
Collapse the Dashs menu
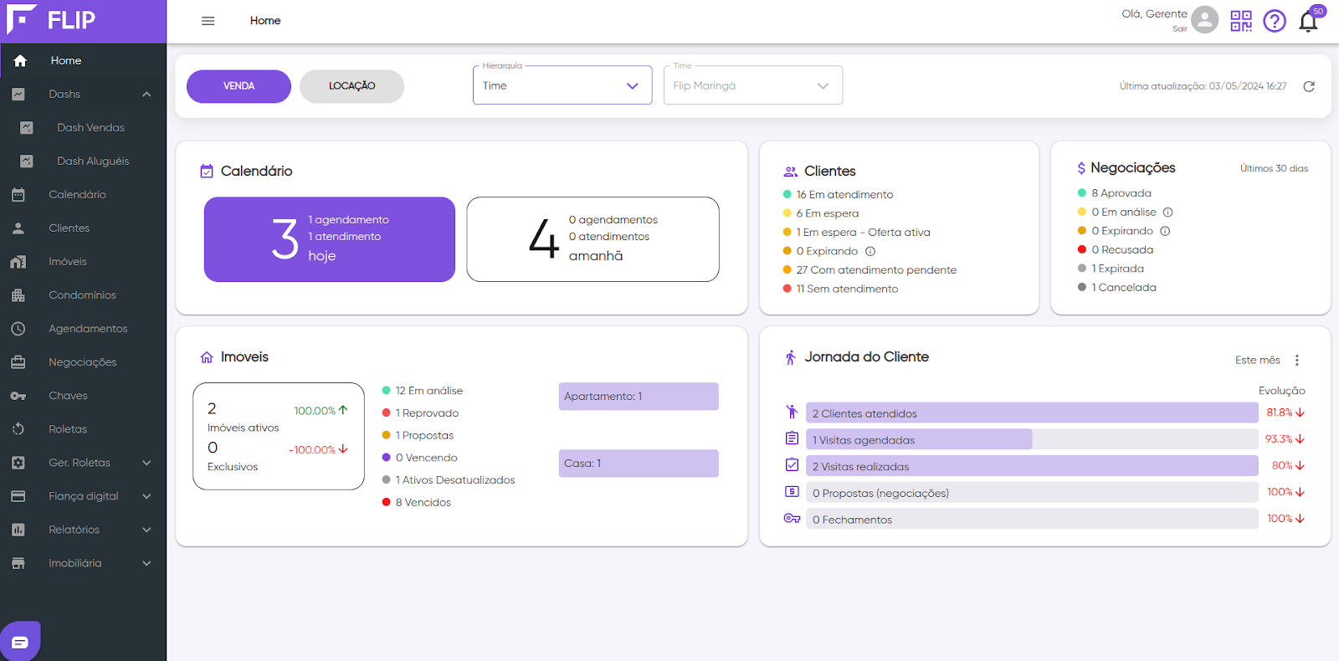point(146,95)
